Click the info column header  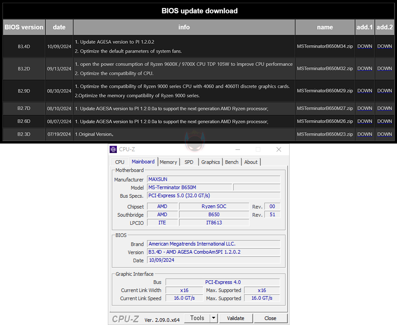(184, 27)
